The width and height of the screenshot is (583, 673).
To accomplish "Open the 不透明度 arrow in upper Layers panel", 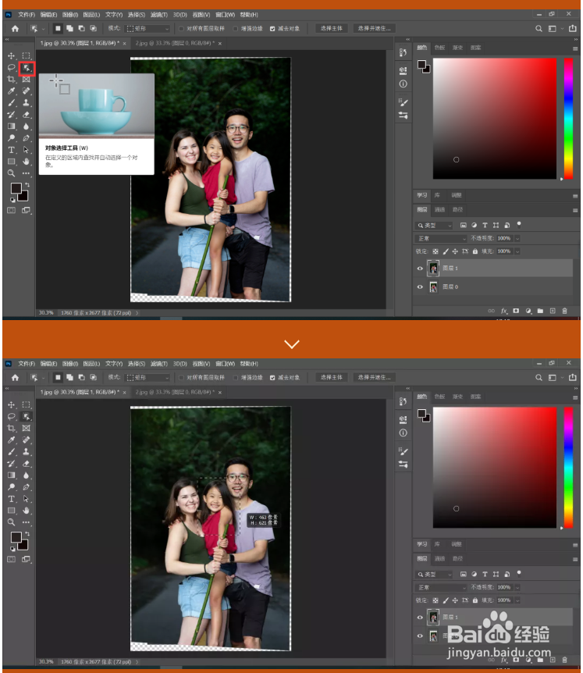I will coord(517,238).
